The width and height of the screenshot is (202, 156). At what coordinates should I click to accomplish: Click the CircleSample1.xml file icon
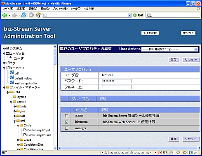click(x=25, y=135)
